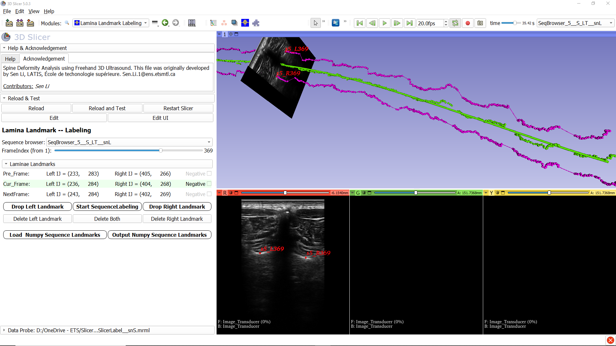Click the Save data icon
The height and width of the screenshot is (346, 616).
coord(30,23)
